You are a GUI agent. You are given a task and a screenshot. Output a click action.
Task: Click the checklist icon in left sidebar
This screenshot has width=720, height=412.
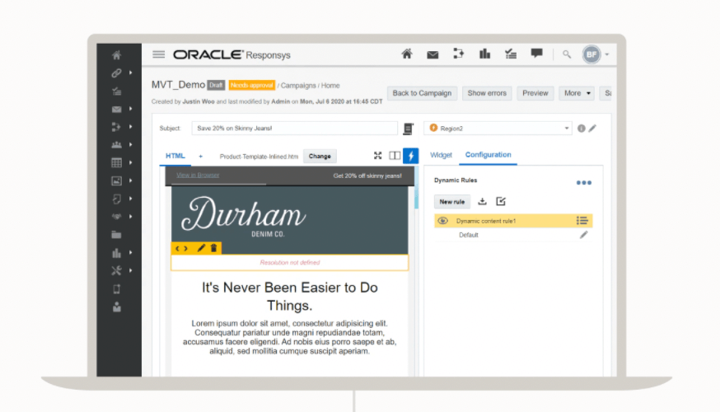(x=117, y=91)
